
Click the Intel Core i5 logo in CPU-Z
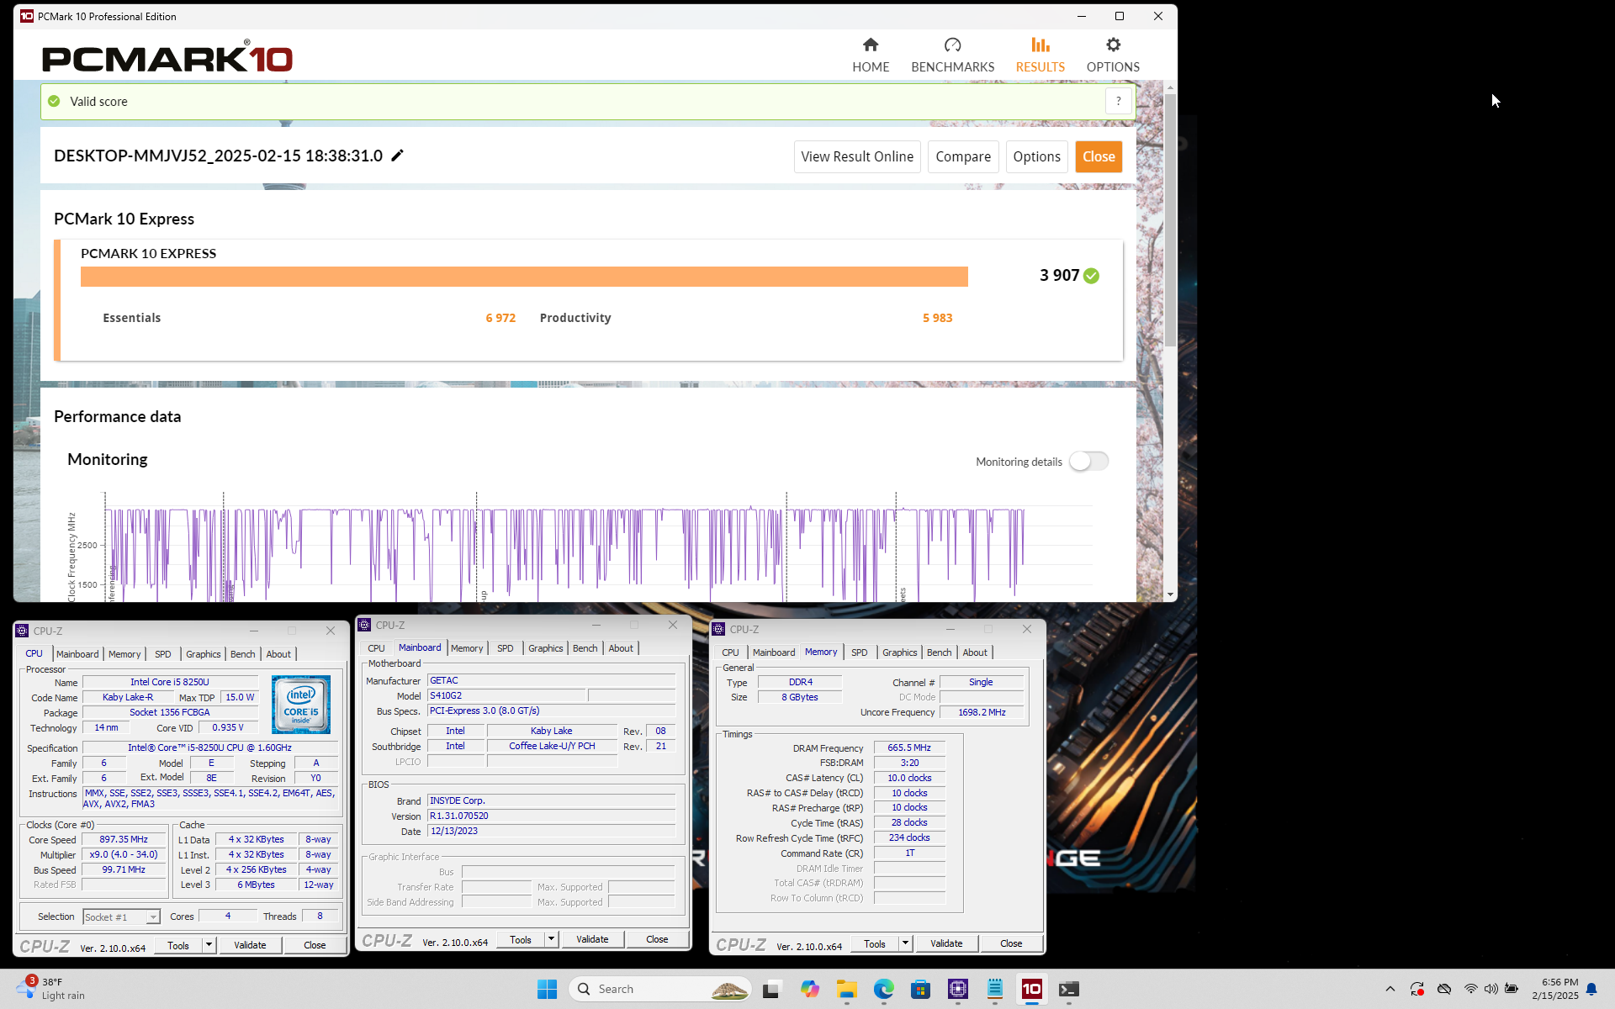[300, 705]
